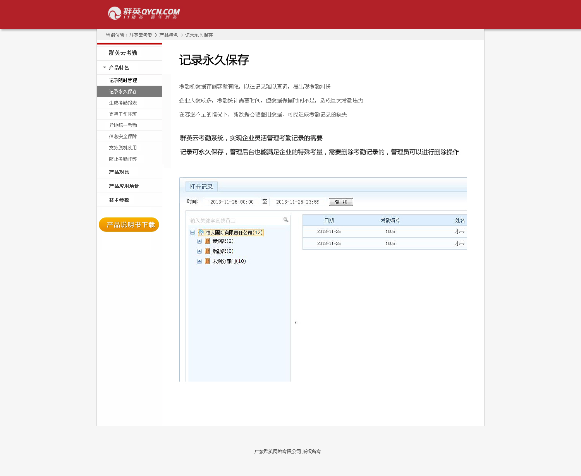The image size is (581, 476).
Task: Click the panel splitter arrow beside the employee tree
Action: tap(295, 322)
